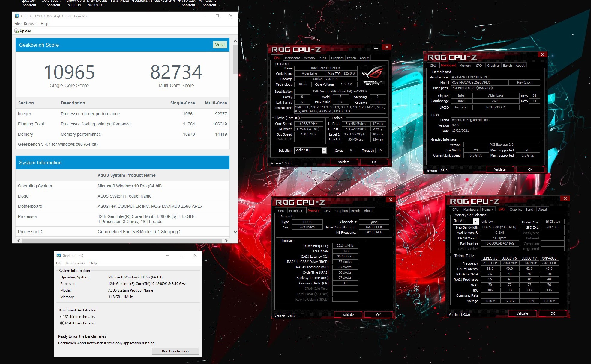This screenshot has width=591, height=364.
Task: Close the ROG CPU-Z Memory window
Action: [x=391, y=200]
